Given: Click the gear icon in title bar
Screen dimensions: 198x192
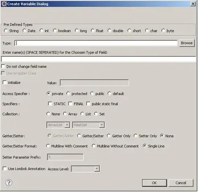Looking at the screenshot, I should click(4, 4).
